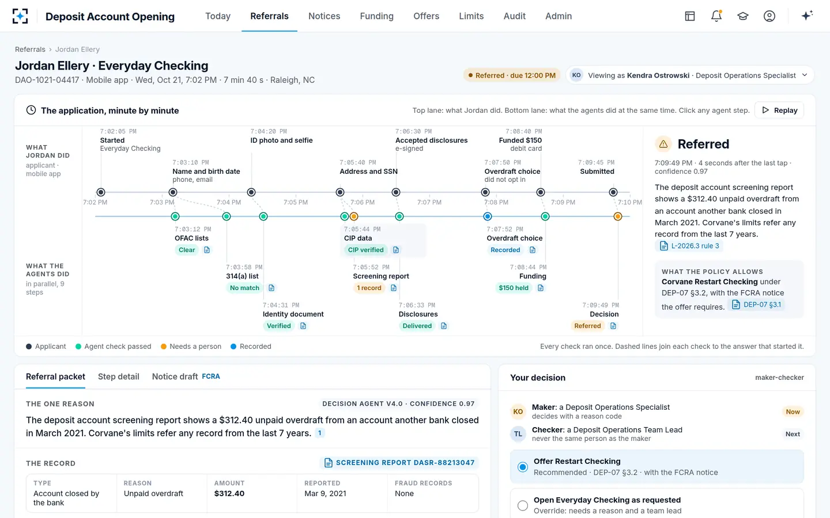Open document icon next to Delivered badge
Image resolution: width=830 pixels, height=518 pixels.
(444, 326)
